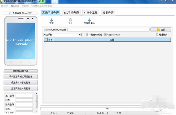The height and width of the screenshot is (115, 176).
Task: Click the barcode panel scrollbar up arrow
Action: 36,93
